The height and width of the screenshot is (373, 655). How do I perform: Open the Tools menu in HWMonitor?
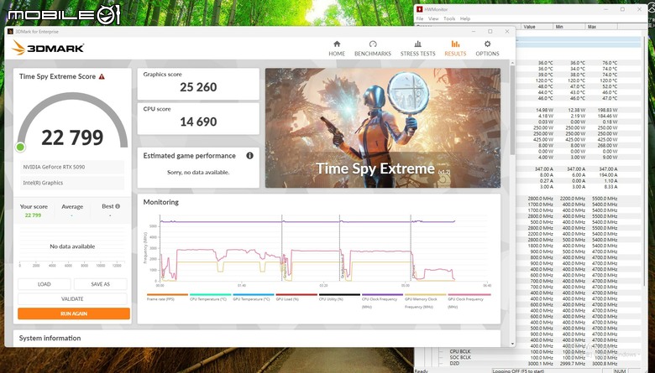click(x=449, y=18)
